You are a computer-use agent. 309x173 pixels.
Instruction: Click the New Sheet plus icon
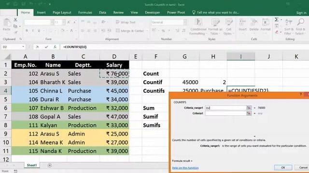(x=50, y=165)
